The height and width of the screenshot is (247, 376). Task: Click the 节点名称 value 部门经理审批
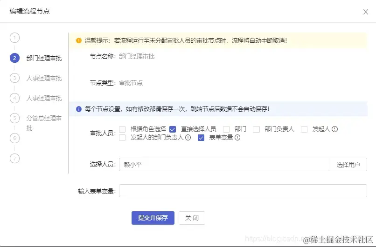[x=137, y=56]
